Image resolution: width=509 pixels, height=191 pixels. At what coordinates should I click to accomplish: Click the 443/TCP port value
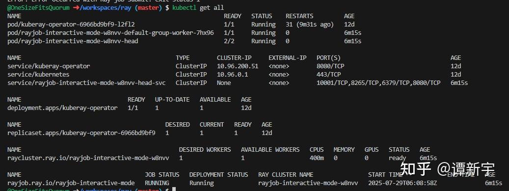(x=328, y=75)
